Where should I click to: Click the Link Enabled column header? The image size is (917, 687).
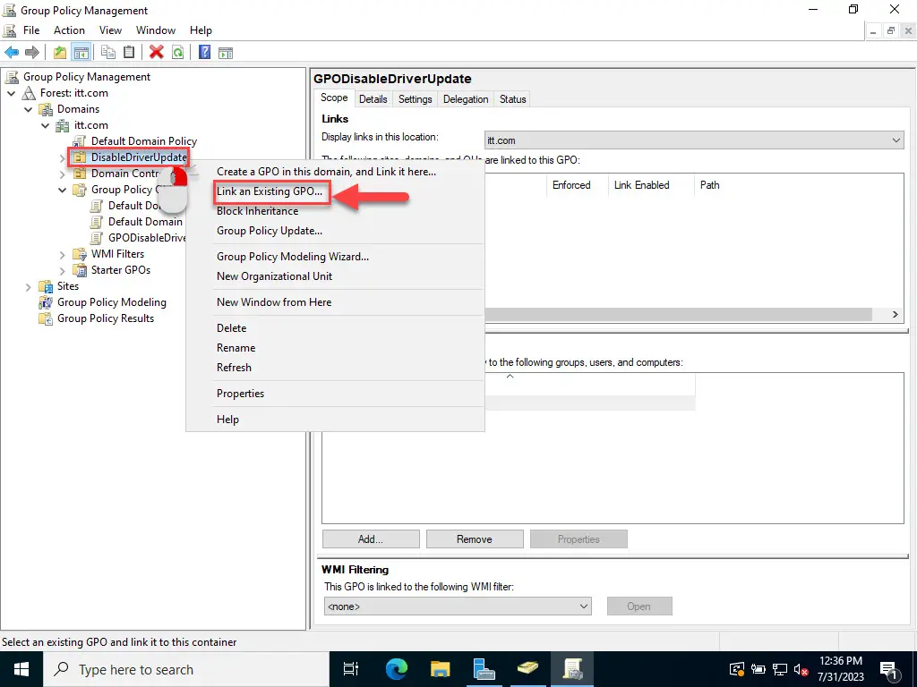point(641,185)
